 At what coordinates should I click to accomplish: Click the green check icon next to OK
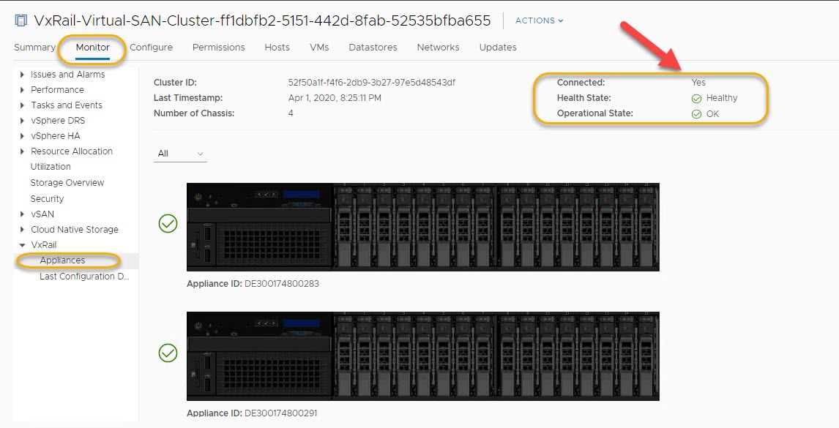click(696, 114)
